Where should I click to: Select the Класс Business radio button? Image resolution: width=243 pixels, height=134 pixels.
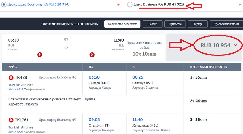click(130, 5)
